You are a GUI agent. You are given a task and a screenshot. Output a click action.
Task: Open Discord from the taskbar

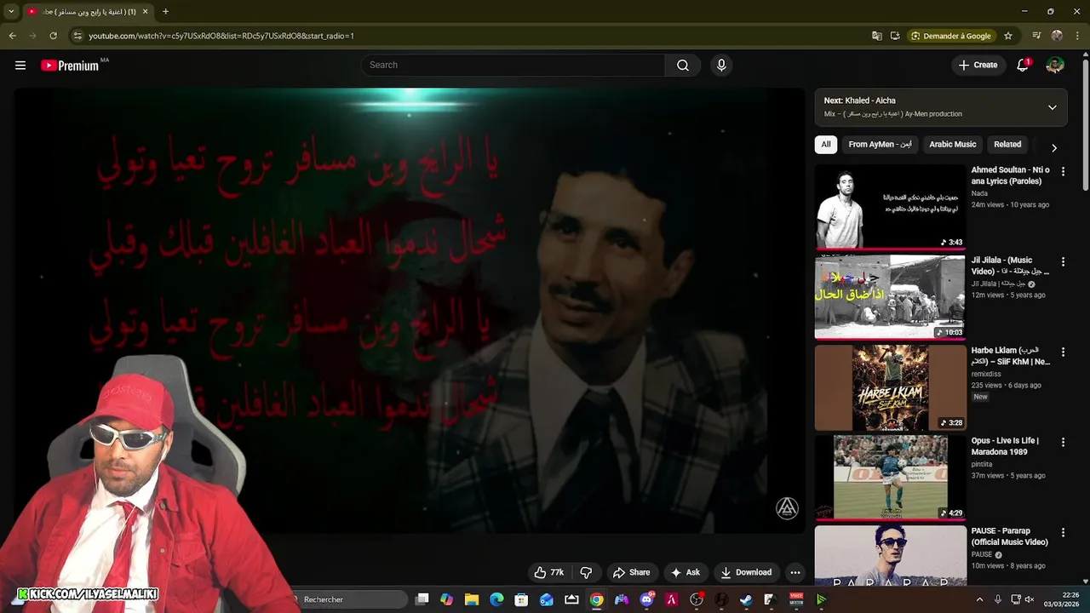pyautogui.click(x=646, y=599)
